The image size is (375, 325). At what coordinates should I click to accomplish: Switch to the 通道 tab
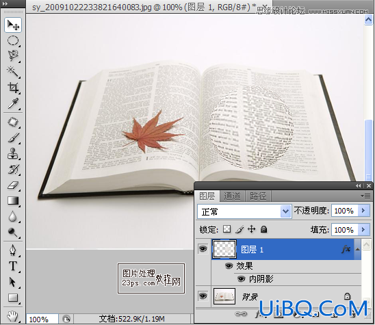(232, 196)
